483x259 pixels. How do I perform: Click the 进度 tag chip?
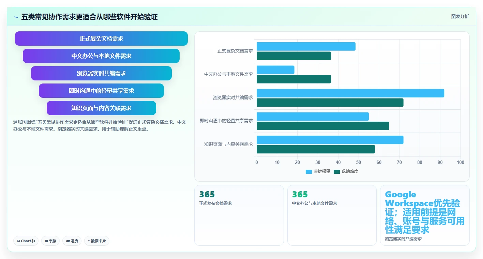72,241
